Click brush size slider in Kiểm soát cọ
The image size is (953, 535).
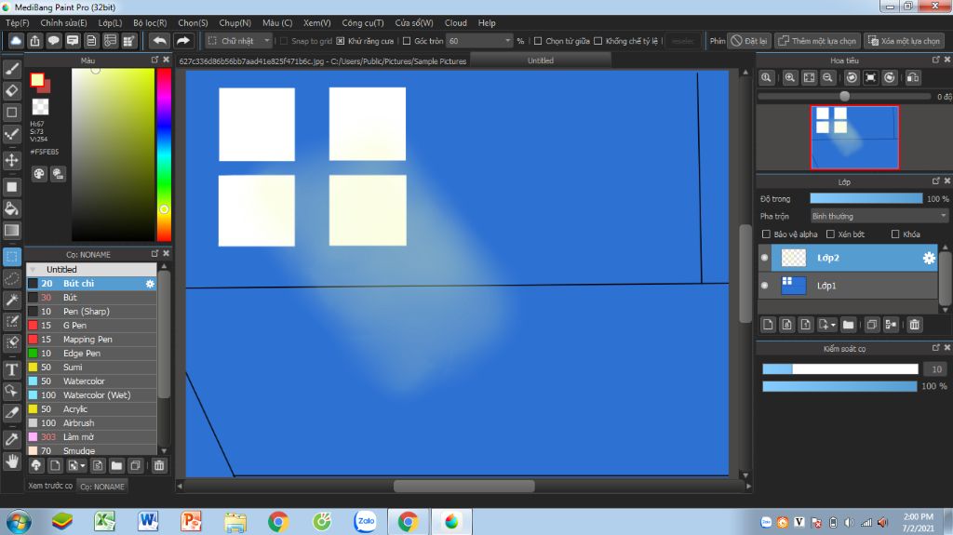click(x=840, y=369)
